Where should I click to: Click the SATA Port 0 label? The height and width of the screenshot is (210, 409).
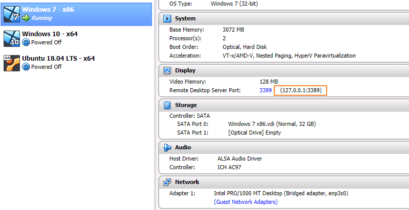[x=192, y=124]
